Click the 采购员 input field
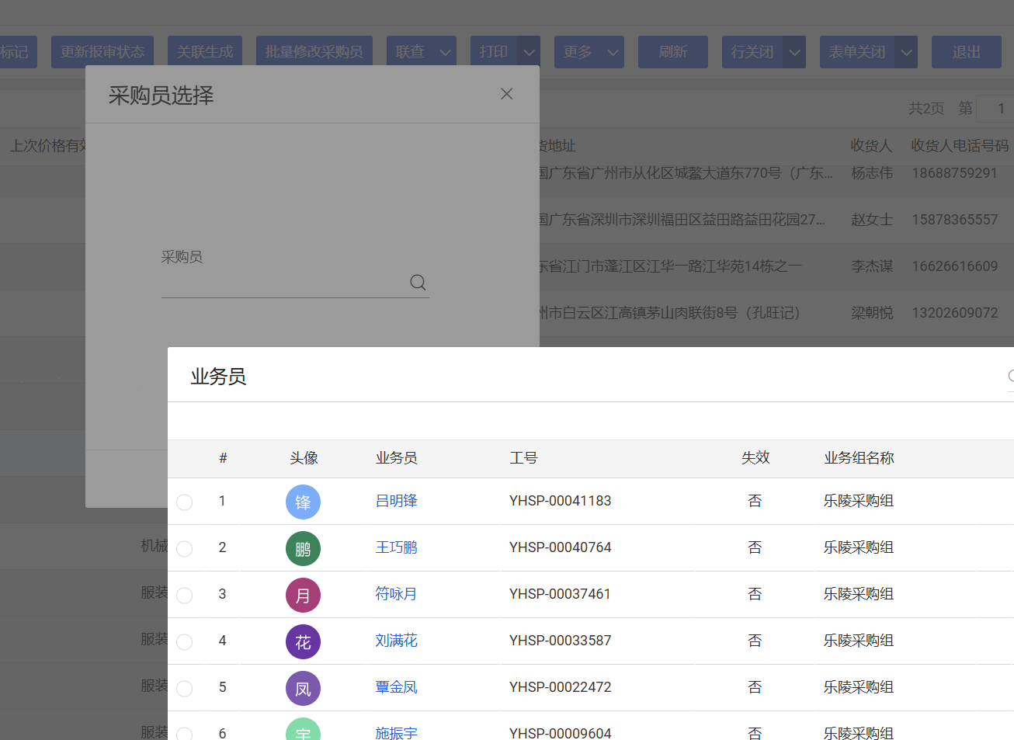This screenshot has height=740, width=1014. pyautogui.click(x=283, y=283)
